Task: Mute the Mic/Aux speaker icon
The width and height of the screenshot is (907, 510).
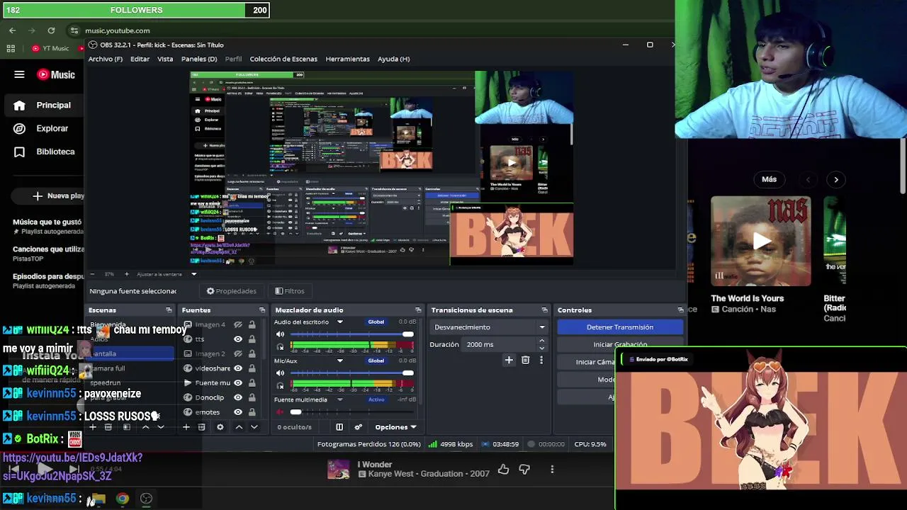Action: (280, 373)
